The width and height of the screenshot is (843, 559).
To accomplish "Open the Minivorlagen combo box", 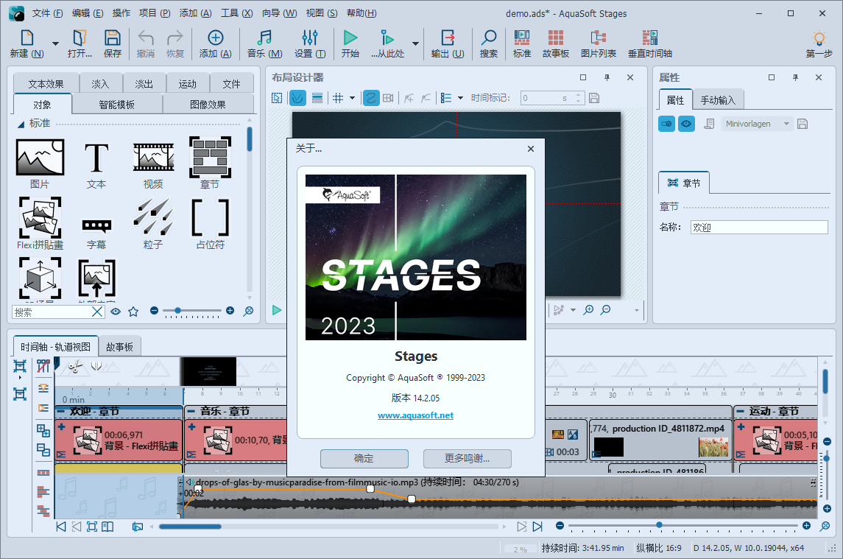I will [x=758, y=124].
